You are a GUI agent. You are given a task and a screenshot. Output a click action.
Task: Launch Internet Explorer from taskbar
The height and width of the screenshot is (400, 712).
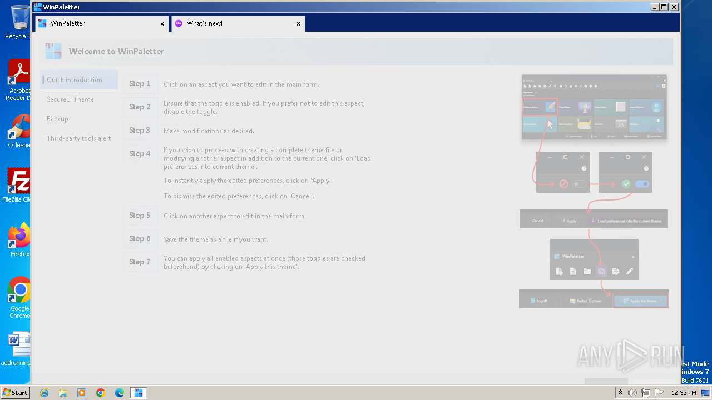pos(44,393)
